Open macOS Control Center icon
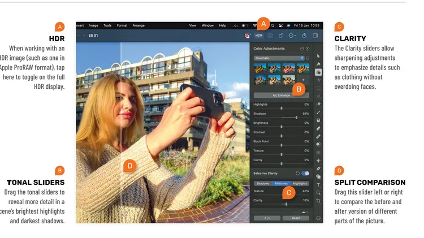The width and height of the screenshot is (424, 238). (280, 25)
